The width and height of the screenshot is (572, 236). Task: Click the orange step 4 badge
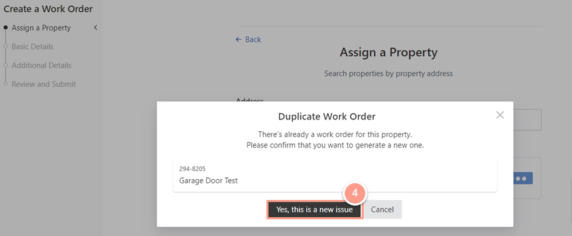click(354, 192)
